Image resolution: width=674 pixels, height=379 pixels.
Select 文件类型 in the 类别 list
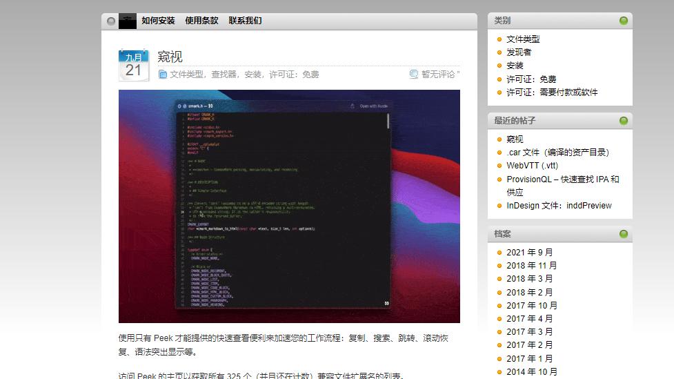[523, 39]
